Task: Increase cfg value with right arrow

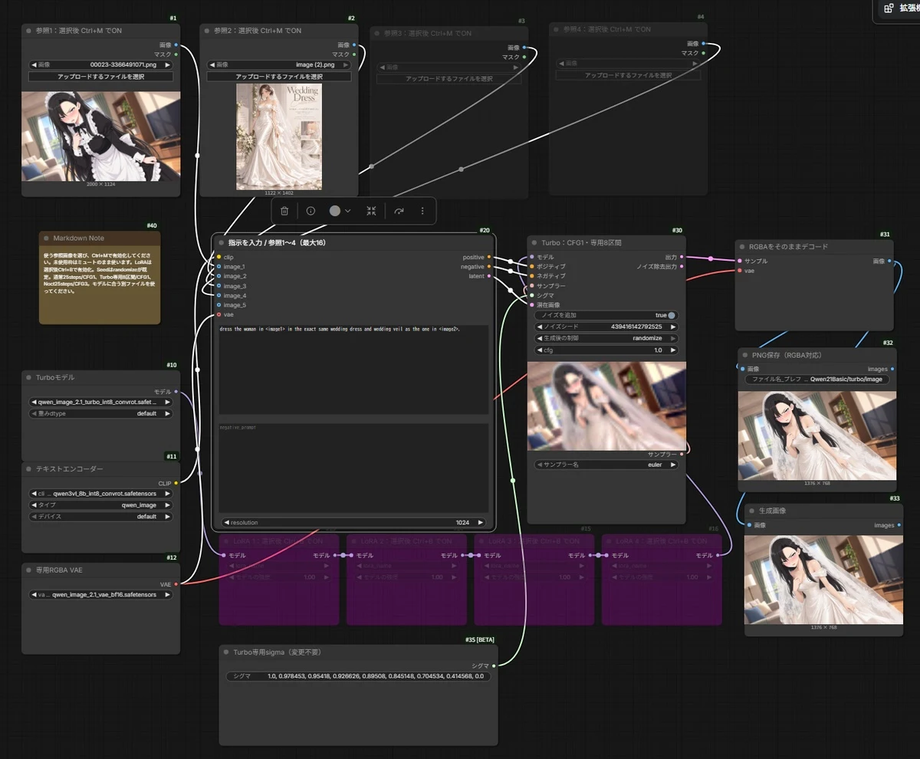Action: coord(674,350)
